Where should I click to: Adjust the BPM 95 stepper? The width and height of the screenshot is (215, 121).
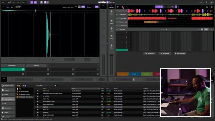10,2
